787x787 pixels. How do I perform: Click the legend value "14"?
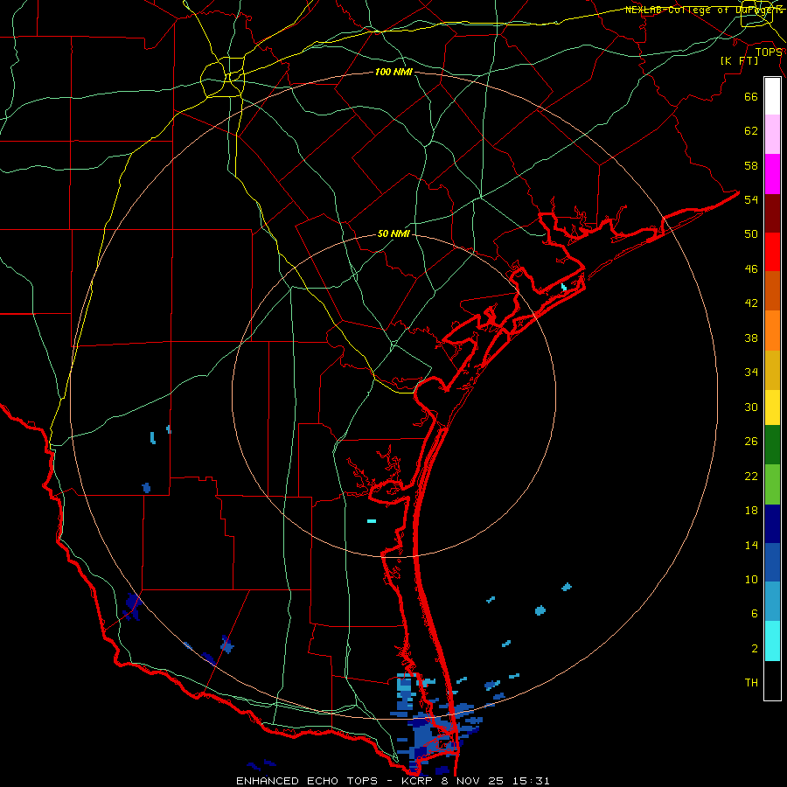[x=751, y=545]
